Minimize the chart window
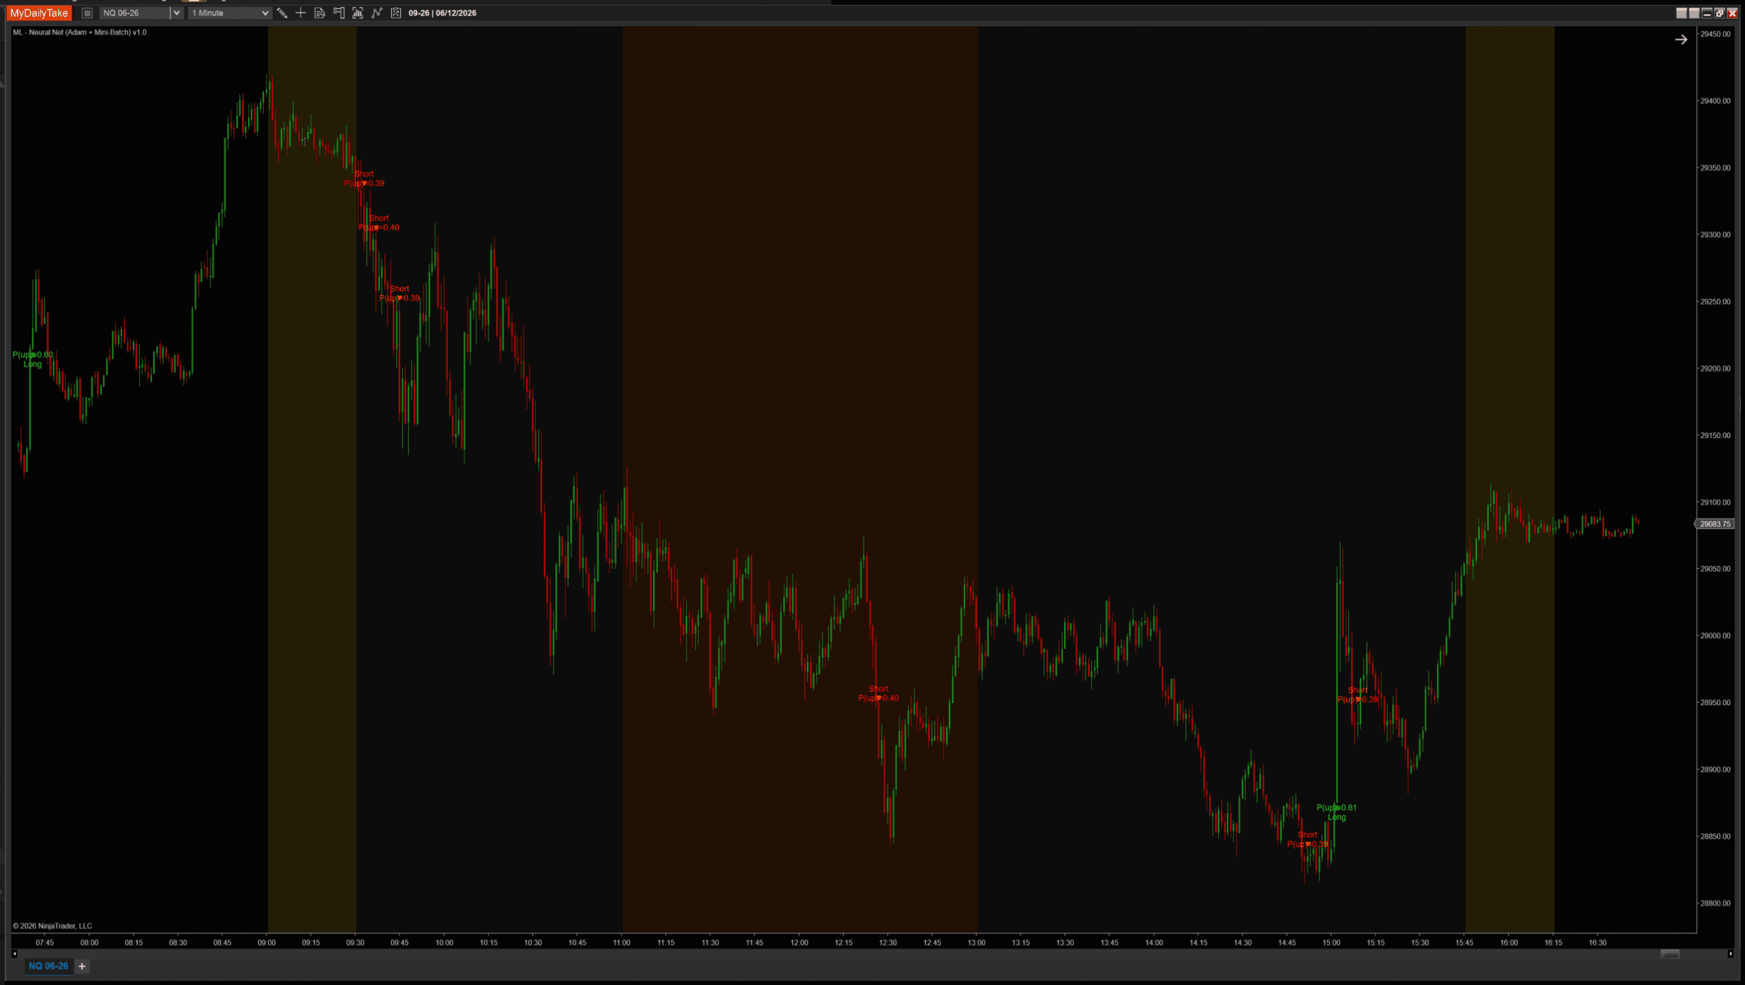 click(x=1707, y=13)
